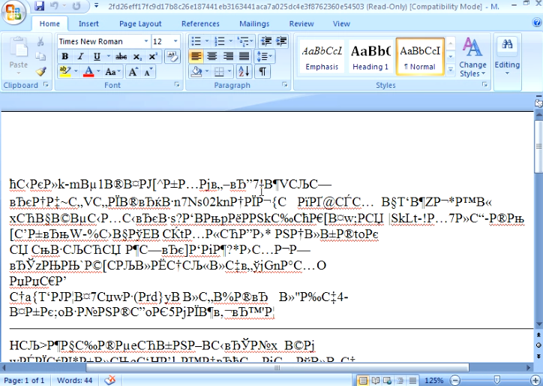
Task: Open the round Office button menu
Action: click(13, 11)
